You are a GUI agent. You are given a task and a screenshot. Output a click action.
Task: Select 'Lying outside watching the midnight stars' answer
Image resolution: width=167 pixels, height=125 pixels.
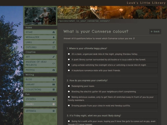coord(112,65)
